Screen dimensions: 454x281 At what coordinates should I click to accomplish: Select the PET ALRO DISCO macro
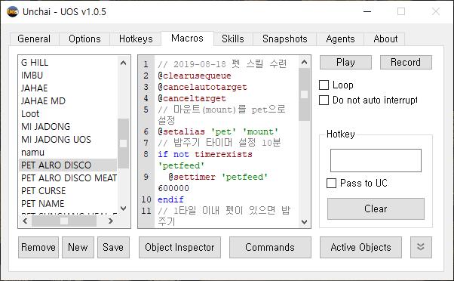click(69, 165)
